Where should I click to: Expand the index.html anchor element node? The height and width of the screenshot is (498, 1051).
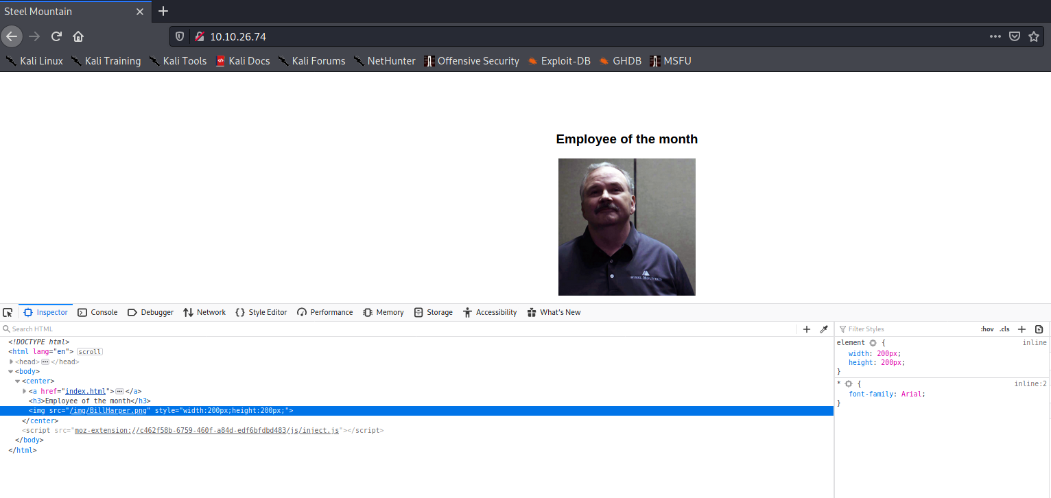25,391
